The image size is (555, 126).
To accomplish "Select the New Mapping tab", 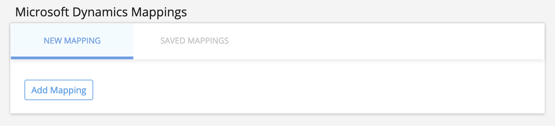I will [x=72, y=41].
